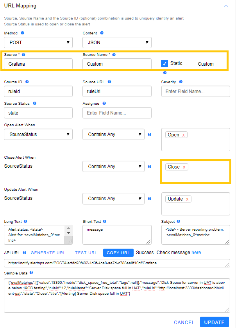Collapse the URL Mapping section chevron

pos(226,6)
